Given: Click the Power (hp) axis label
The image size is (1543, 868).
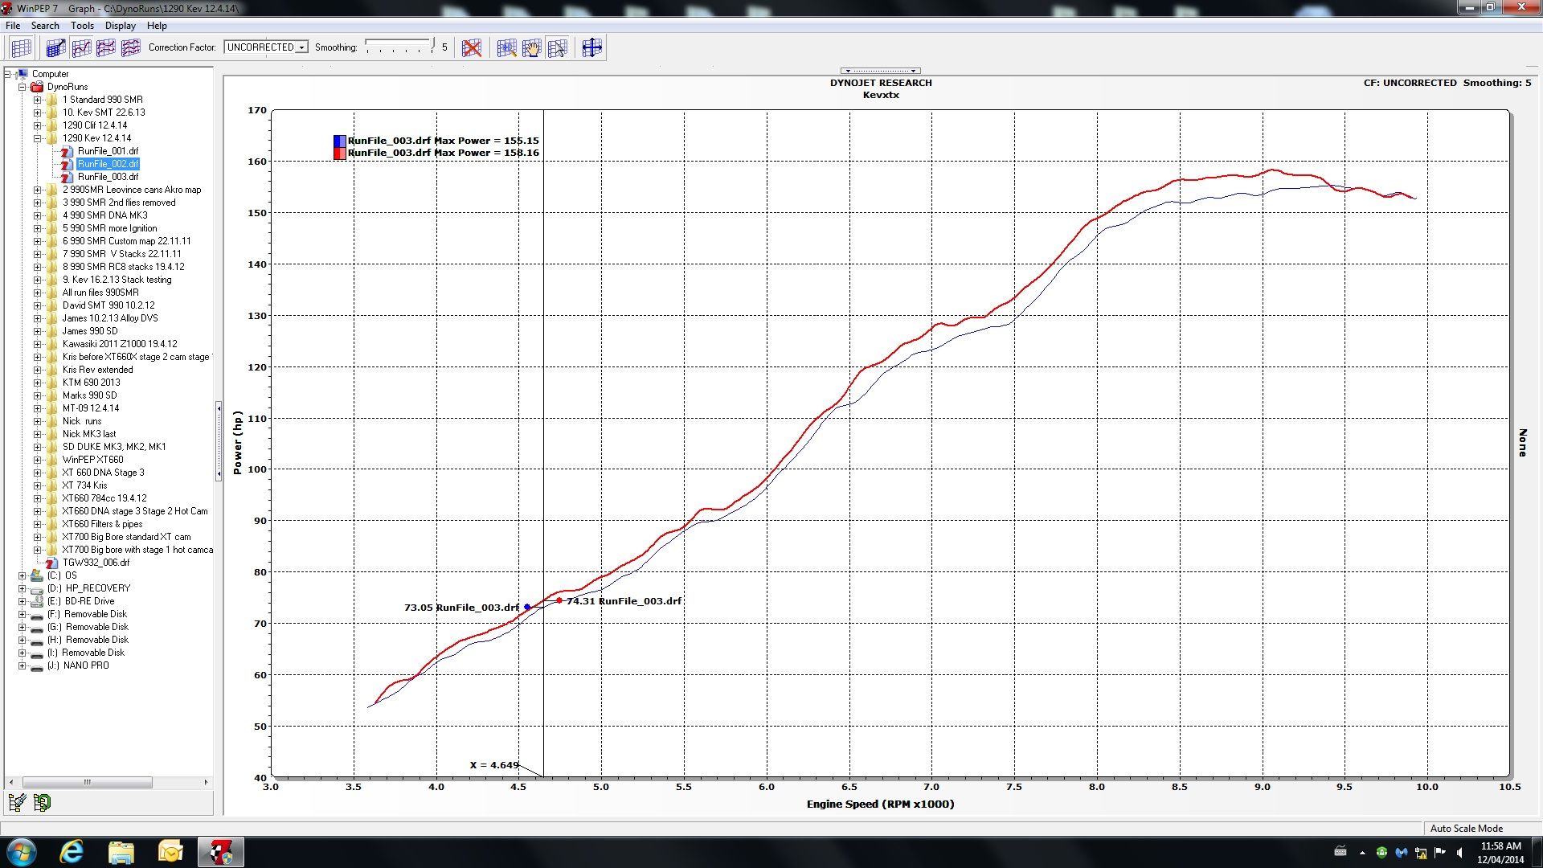Looking at the screenshot, I should point(237,443).
